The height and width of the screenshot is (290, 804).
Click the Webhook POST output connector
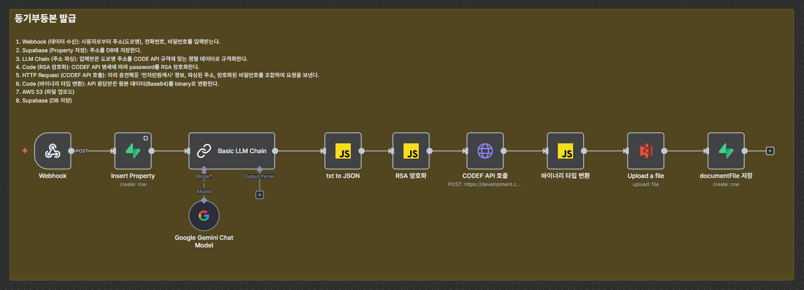pyautogui.click(x=71, y=151)
